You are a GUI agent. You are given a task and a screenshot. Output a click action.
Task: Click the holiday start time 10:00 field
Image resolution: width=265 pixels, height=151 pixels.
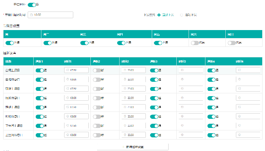[x=50, y=15]
